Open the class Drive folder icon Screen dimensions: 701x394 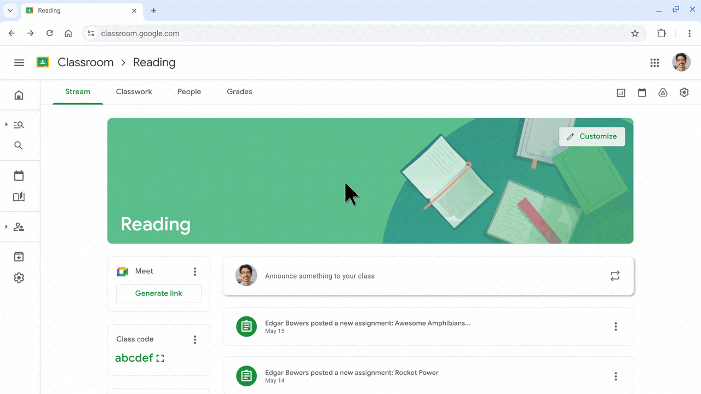pos(663,93)
